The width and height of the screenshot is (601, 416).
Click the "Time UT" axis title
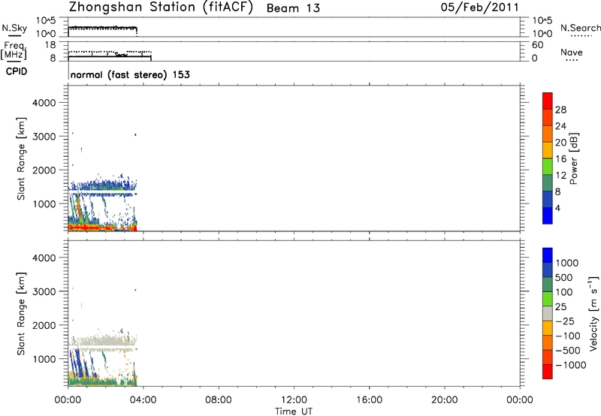pos(294,411)
